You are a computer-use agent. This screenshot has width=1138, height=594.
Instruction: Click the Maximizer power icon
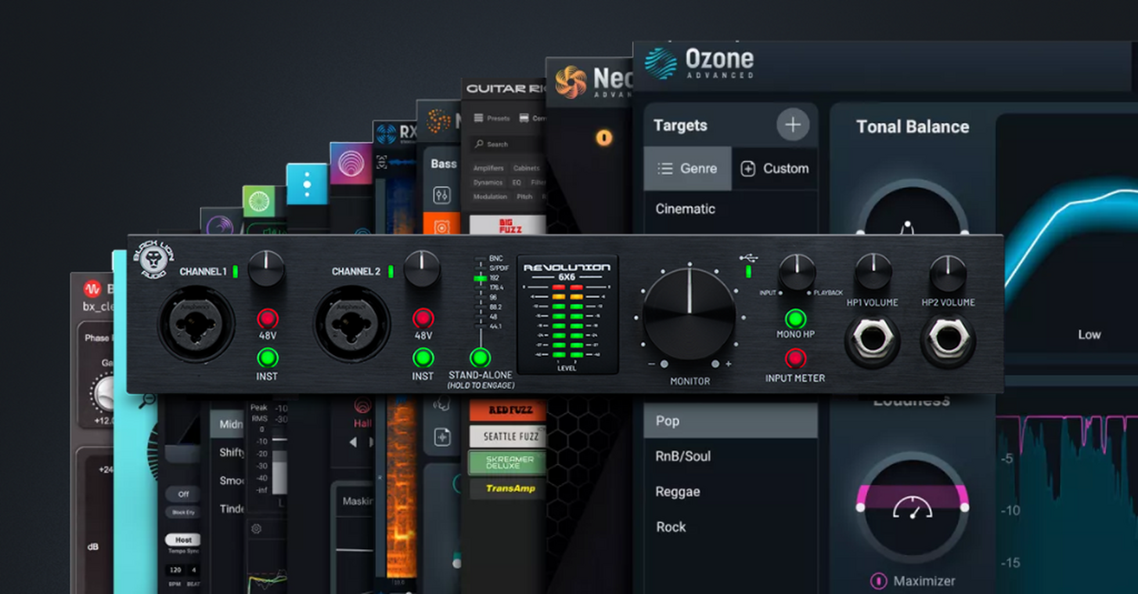tap(878, 581)
